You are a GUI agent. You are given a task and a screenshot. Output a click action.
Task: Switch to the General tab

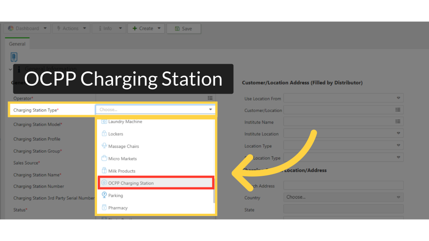(x=17, y=44)
